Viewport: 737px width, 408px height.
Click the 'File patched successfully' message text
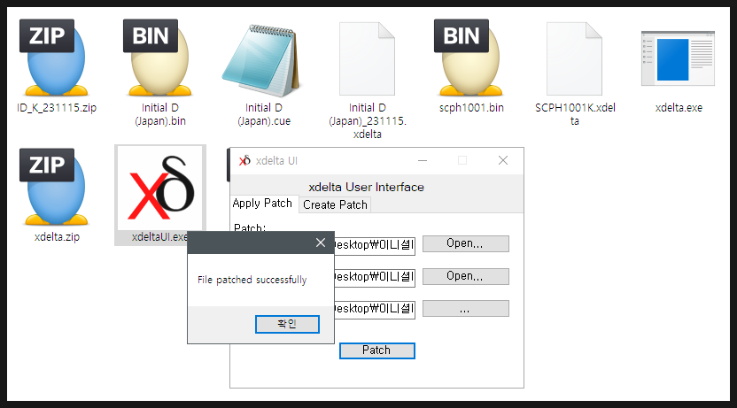[252, 280]
